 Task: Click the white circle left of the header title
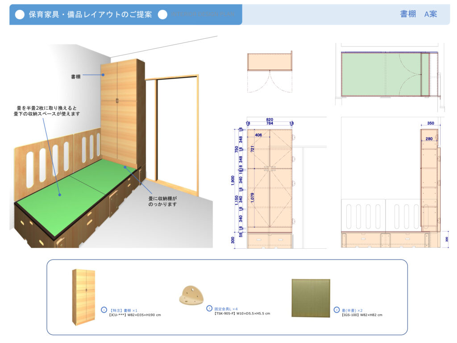(20, 15)
